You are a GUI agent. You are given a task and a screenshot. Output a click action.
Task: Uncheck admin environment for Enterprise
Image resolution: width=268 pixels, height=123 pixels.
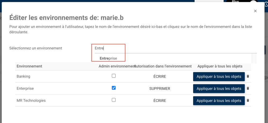click(x=114, y=88)
